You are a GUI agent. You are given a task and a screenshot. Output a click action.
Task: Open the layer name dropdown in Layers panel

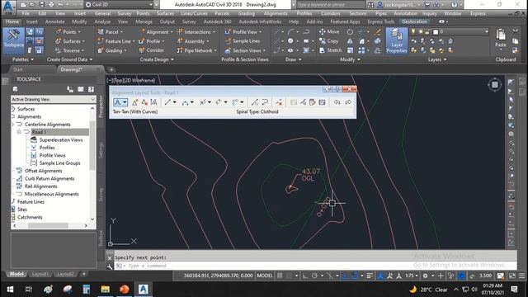pyautogui.click(x=486, y=31)
